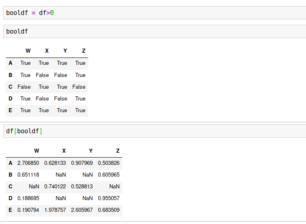The width and height of the screenshot is (306, 224).
Task: Focus the "df[booldf]" code cell
Action: [154, 131]
